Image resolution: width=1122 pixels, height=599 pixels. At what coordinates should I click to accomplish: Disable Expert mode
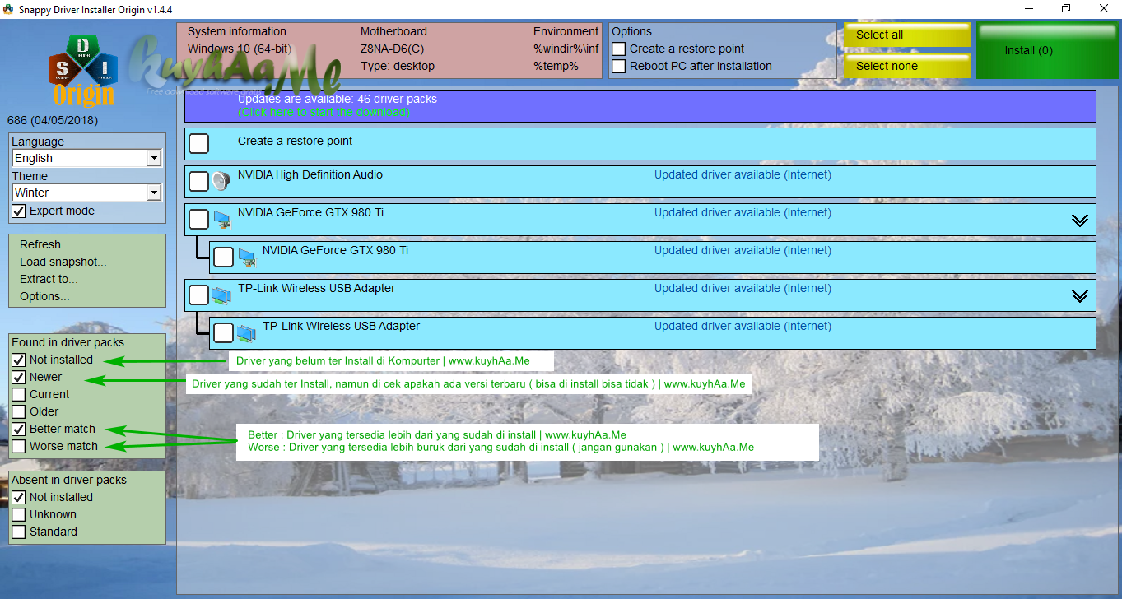[19, 211]
